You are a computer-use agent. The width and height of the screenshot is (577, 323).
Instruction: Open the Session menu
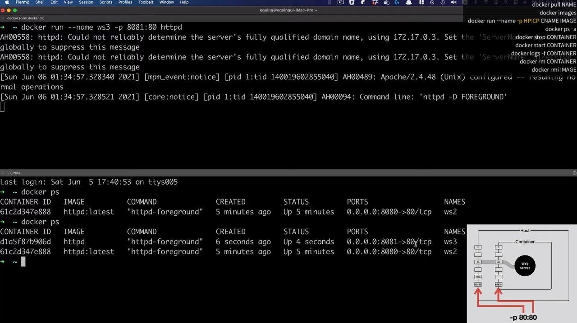(86, 2)
